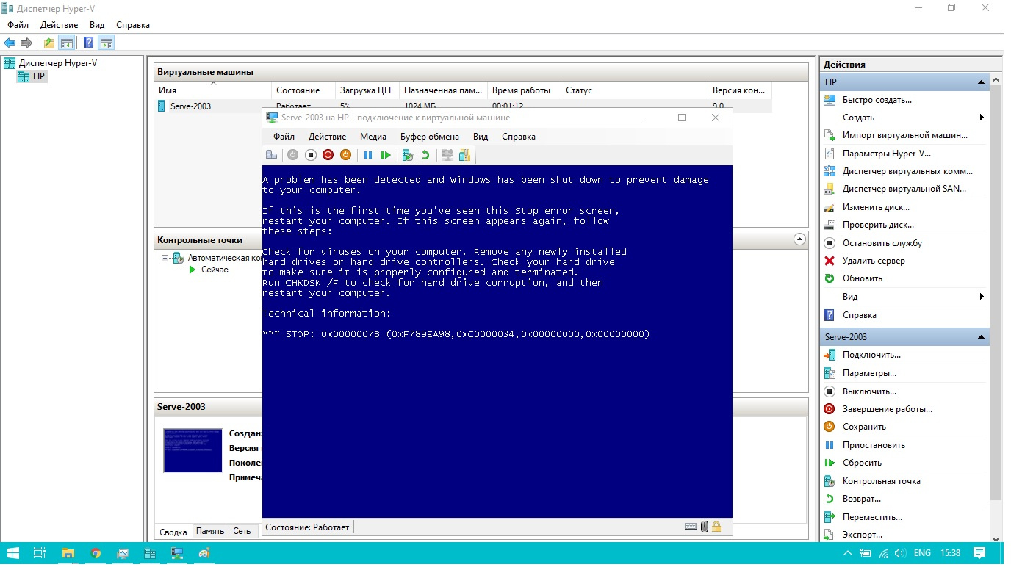Click Возврат action
The height and width of the screenshot is (567, 1011).
click(x=861, y=499)
